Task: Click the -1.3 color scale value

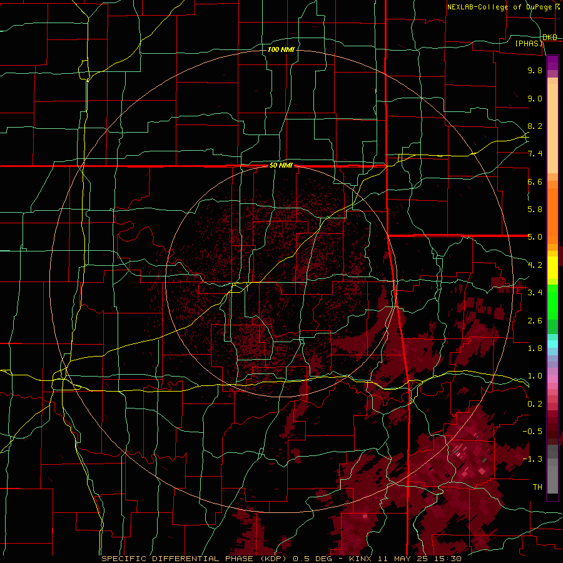Action: [532, 459]
